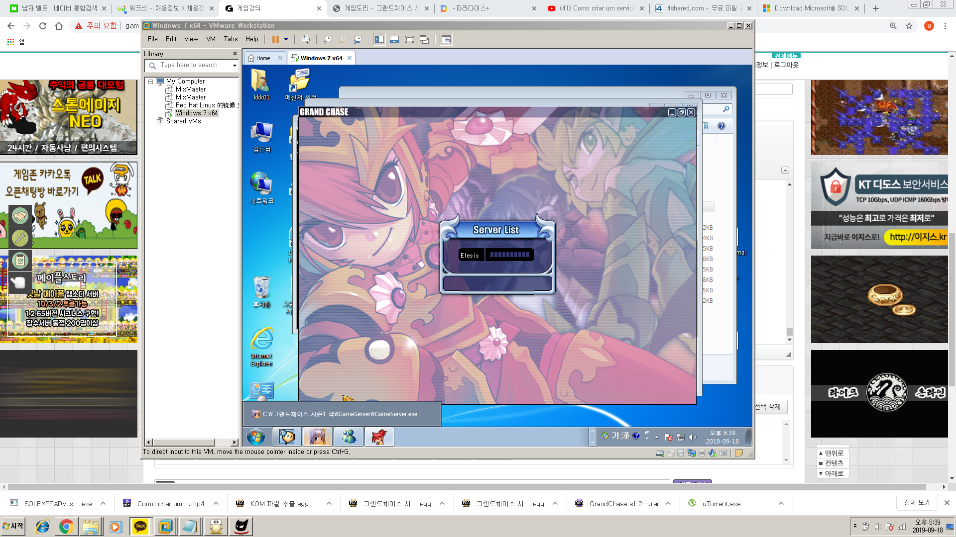Screen dimensions: 956x537
Task: Open the power options dropdown beside Pause
Action: point(286,39)
